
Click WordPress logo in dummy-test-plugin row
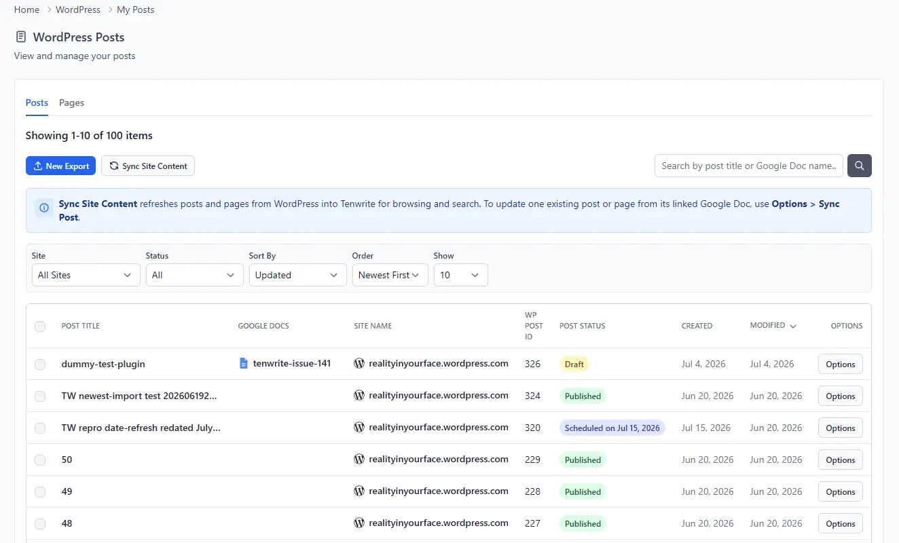[359, 363]
